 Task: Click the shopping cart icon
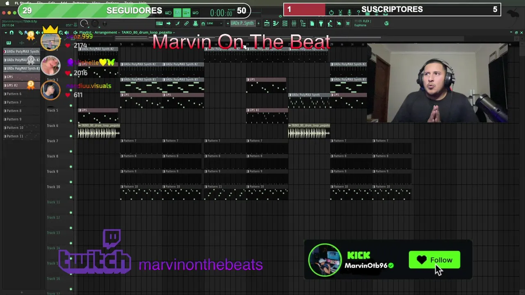point(348,23)
